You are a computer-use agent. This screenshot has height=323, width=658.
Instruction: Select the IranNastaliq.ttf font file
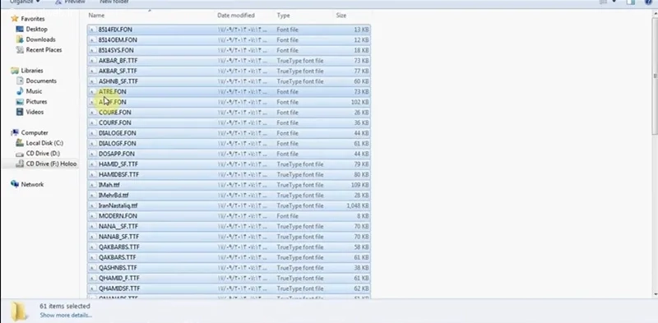tap(229, 205)
